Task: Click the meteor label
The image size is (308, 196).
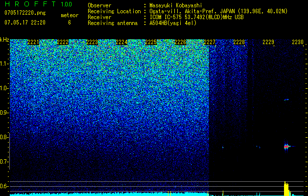Action: point(70,15)
